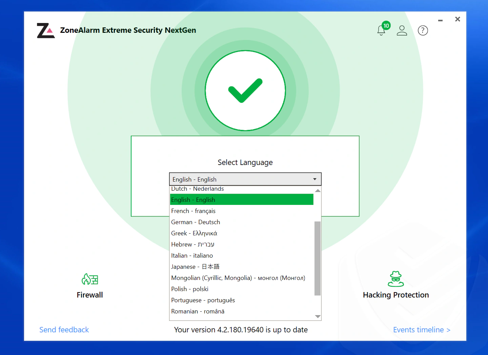
Task: Select Japanese language option
Action: click(x=242, y=267)
